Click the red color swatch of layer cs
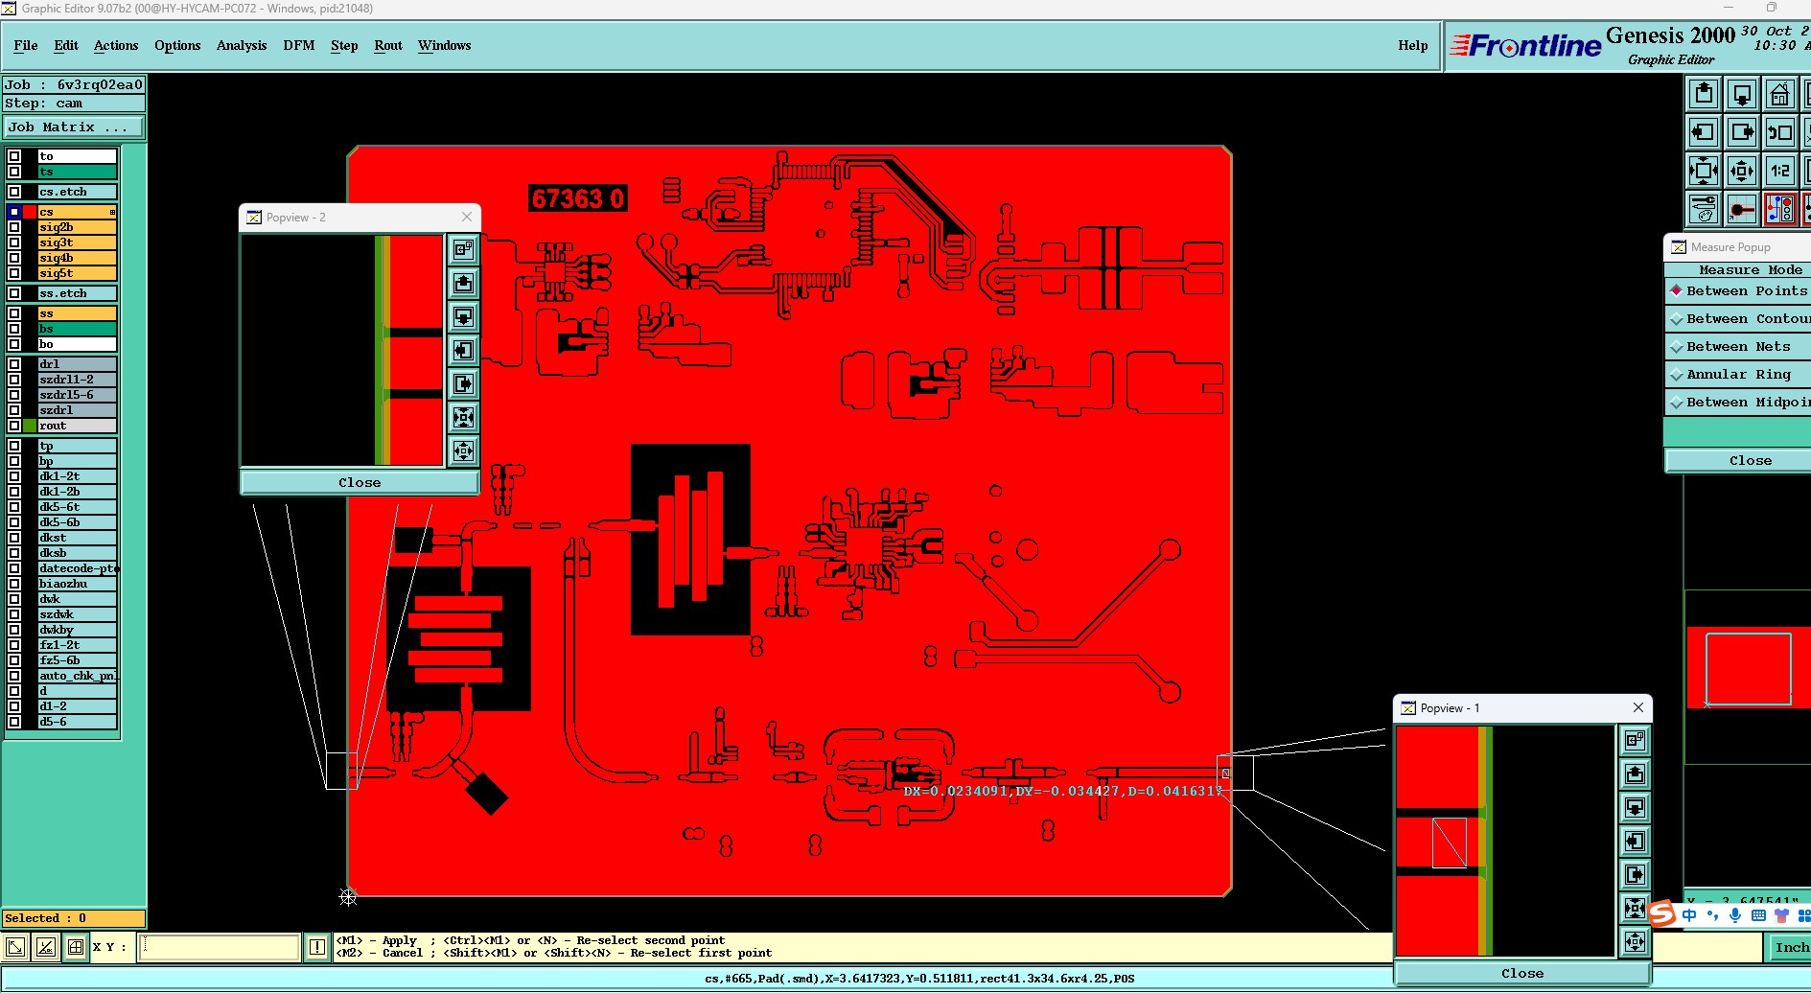 coord(30,212)
